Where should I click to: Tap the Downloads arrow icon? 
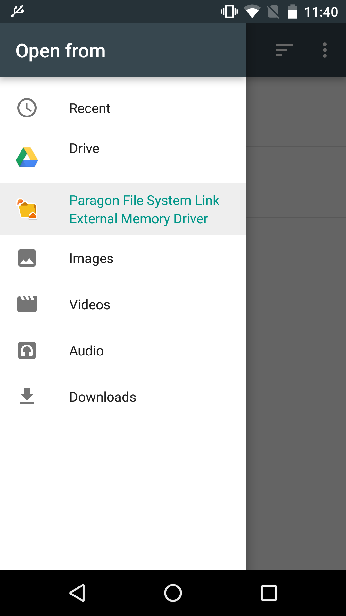pyautogui.click(x=27, y=396)
